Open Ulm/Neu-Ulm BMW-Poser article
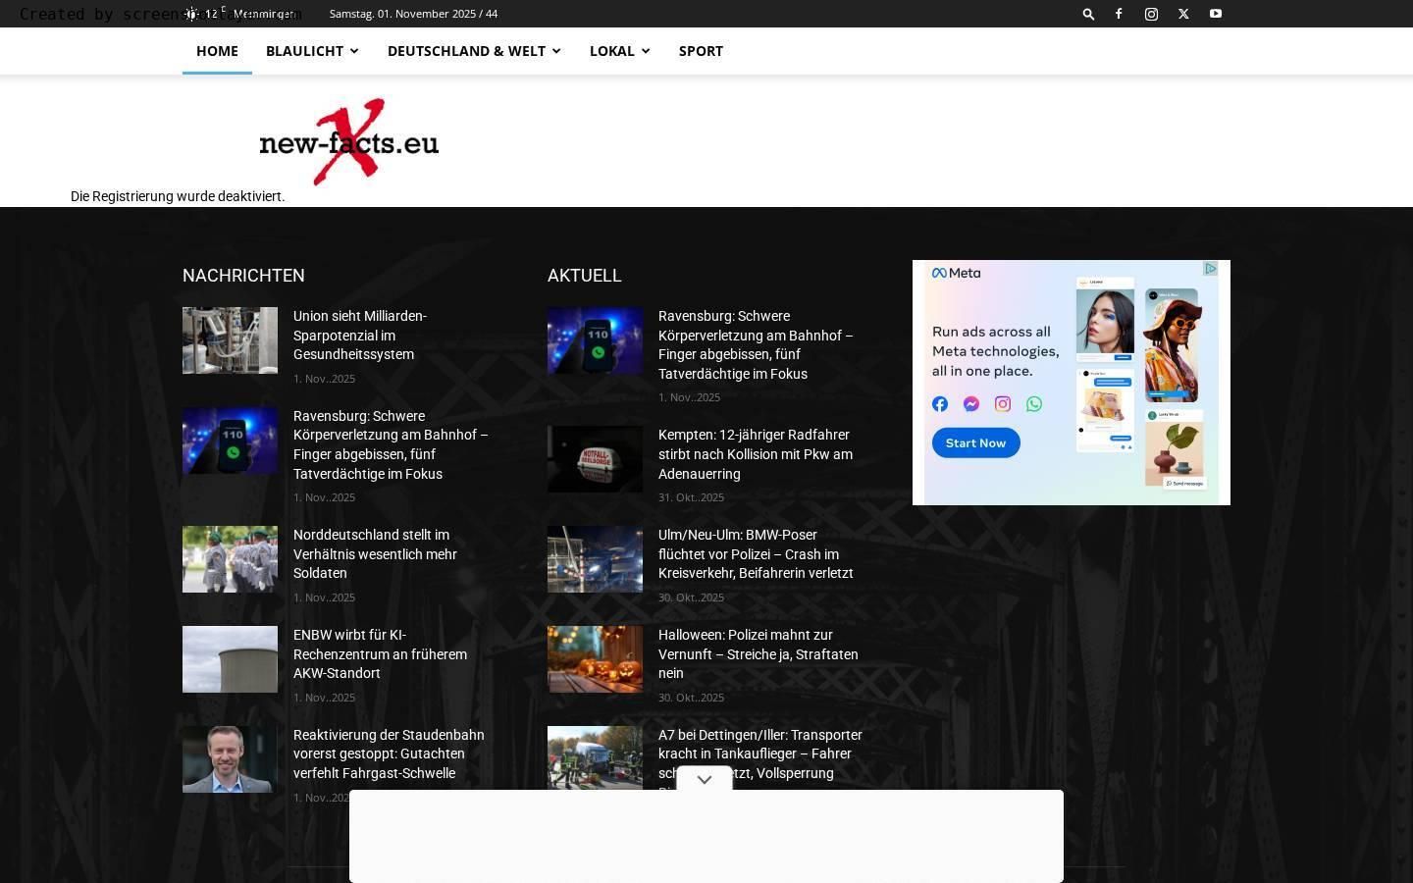1413x883 pixels. (756, 554)
